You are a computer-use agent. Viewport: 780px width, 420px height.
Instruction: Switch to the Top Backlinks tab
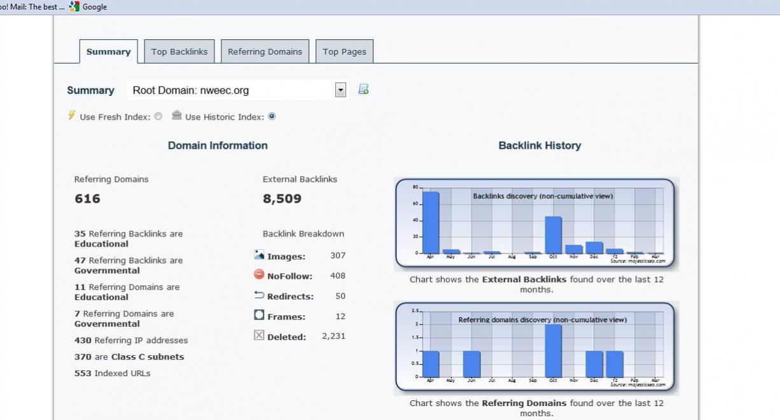coord(179,52)
